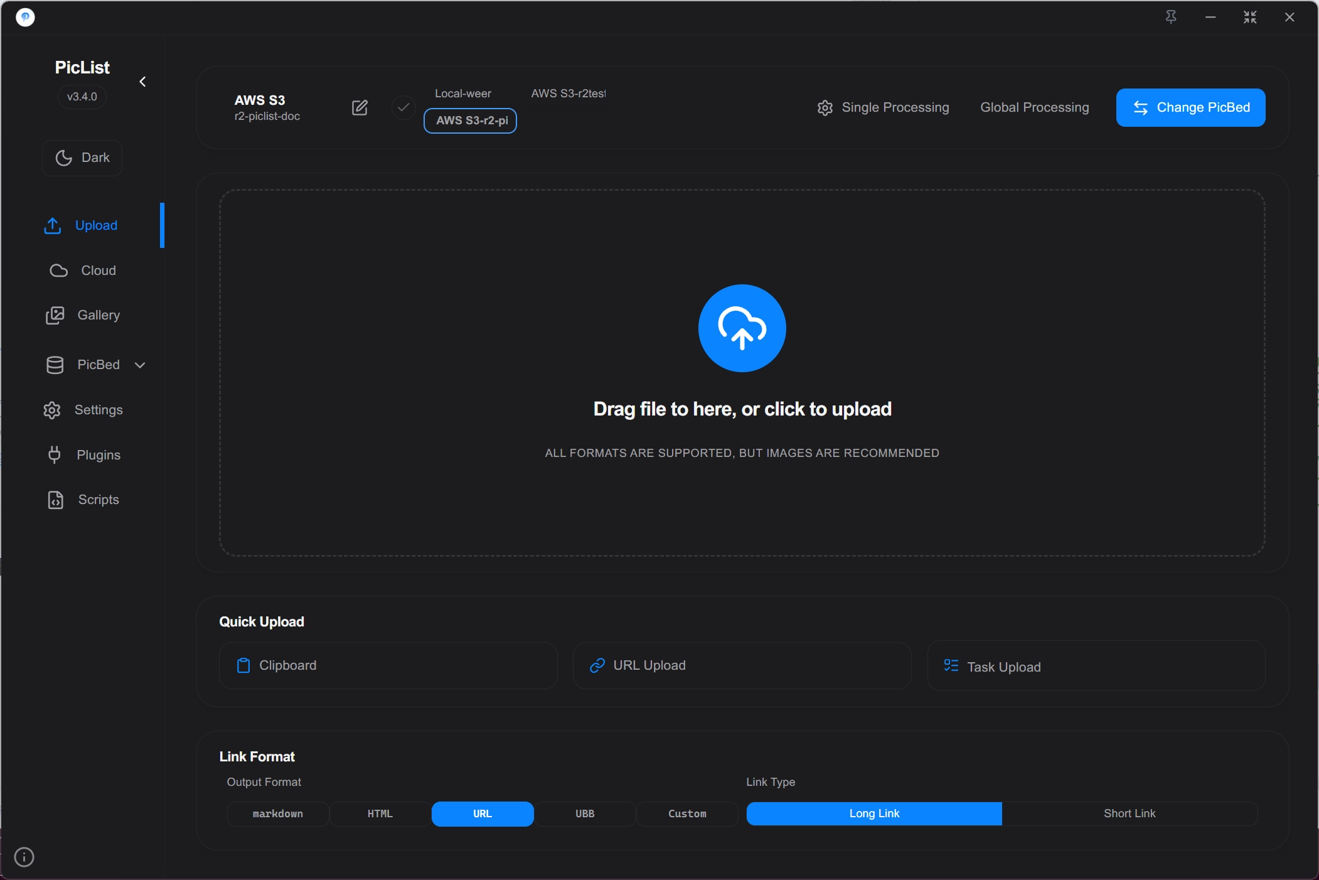The height and width of the screenshot is (880, 1319).
Task: Select HTML output format
Action: pyautogui.click(x=380, y=813)
